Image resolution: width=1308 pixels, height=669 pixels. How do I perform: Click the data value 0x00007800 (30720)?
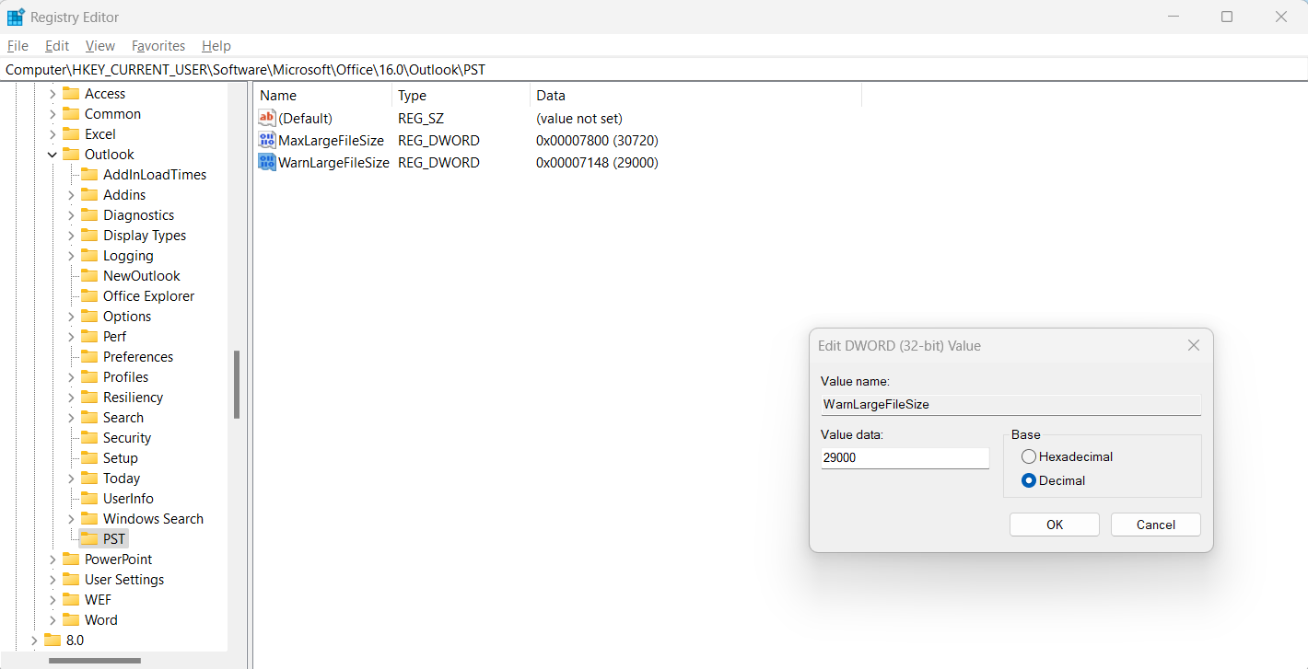click(x=597, y=140)
